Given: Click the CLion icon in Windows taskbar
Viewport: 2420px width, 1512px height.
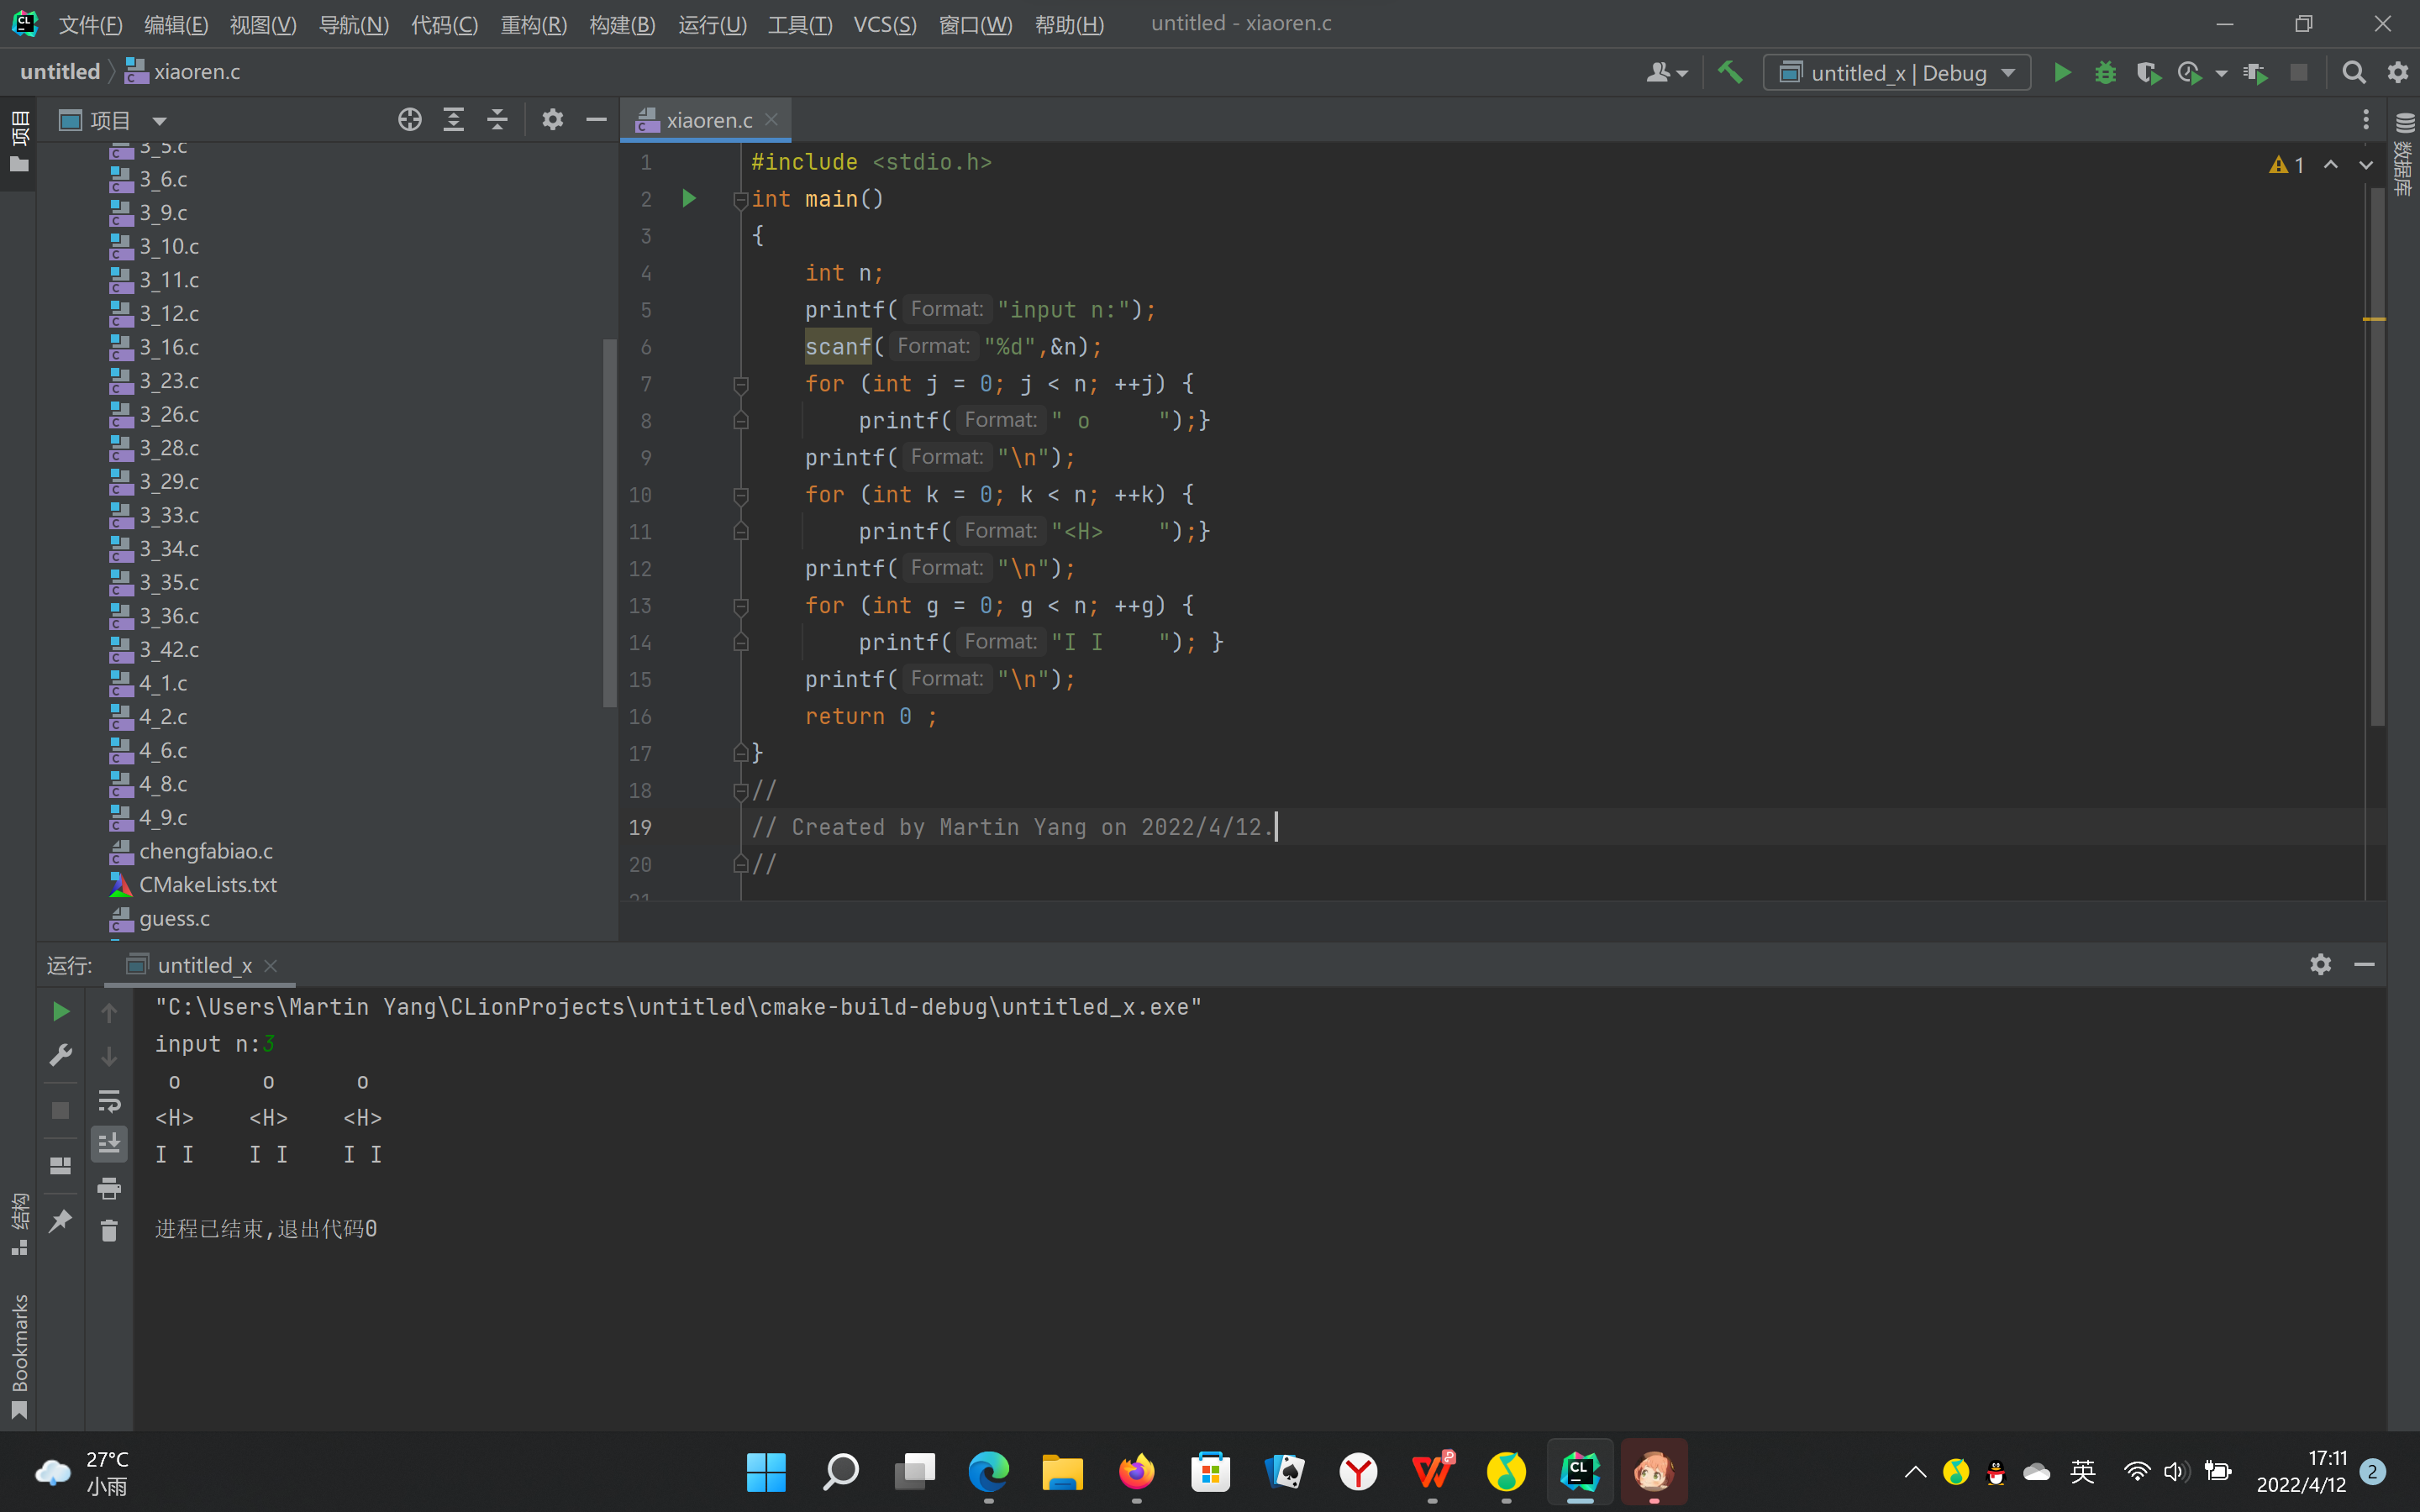Looking at the screenshot, I should point(1580,1471).
